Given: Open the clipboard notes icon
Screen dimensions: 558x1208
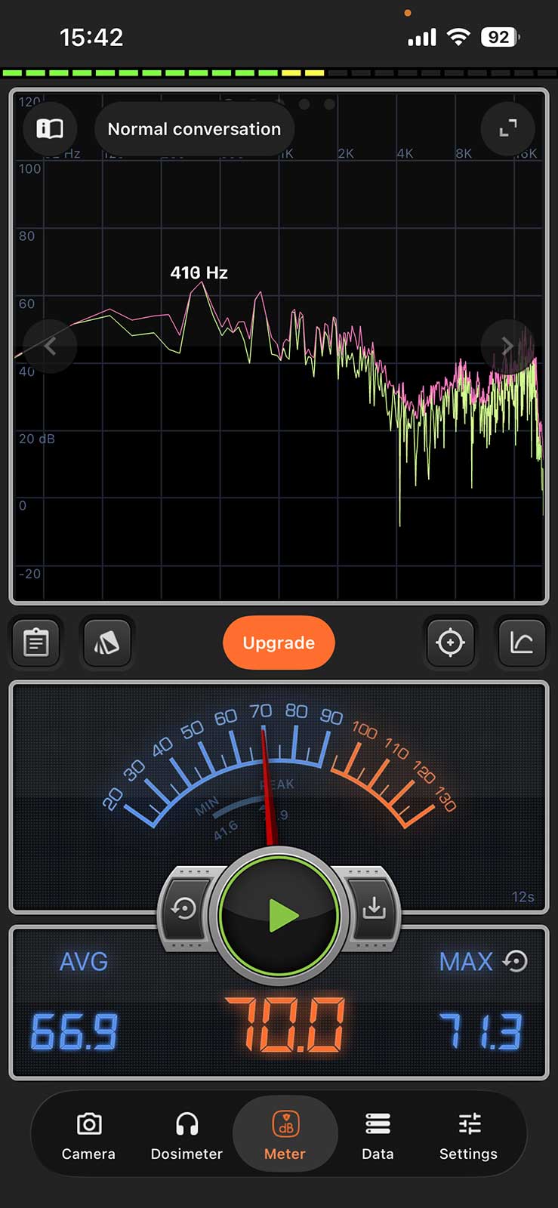Looking at the screenshot, I should tap(36, 643).
